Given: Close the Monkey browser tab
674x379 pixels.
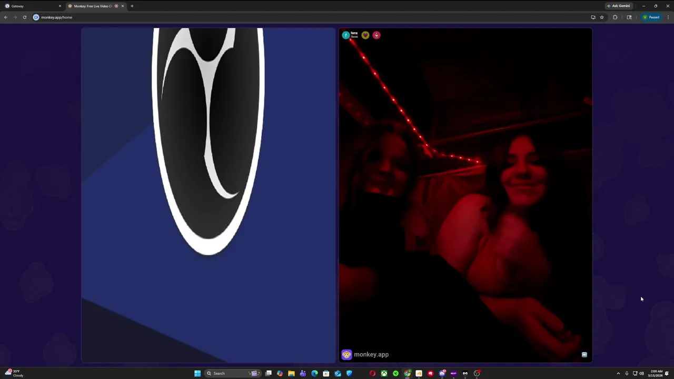Looking at the screenshot, I should (x=123, y=6).
